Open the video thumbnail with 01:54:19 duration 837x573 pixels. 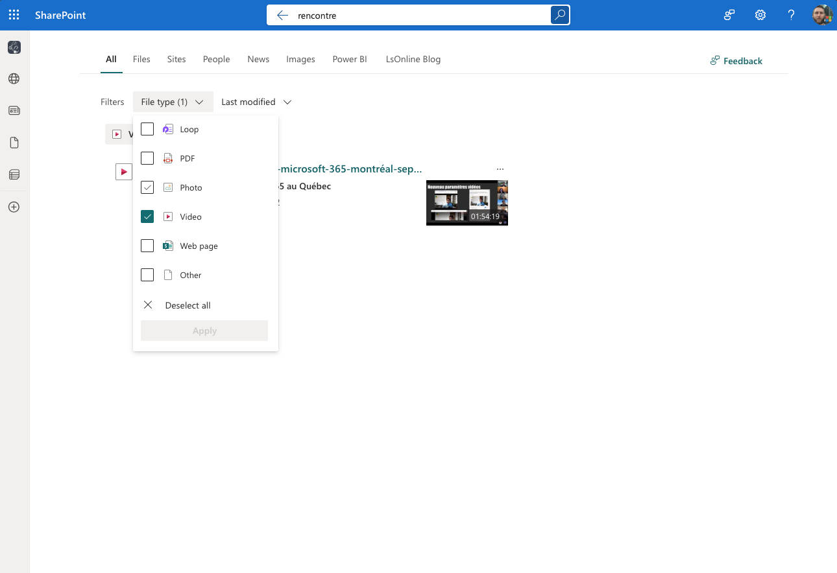click(x=467, y=203)
